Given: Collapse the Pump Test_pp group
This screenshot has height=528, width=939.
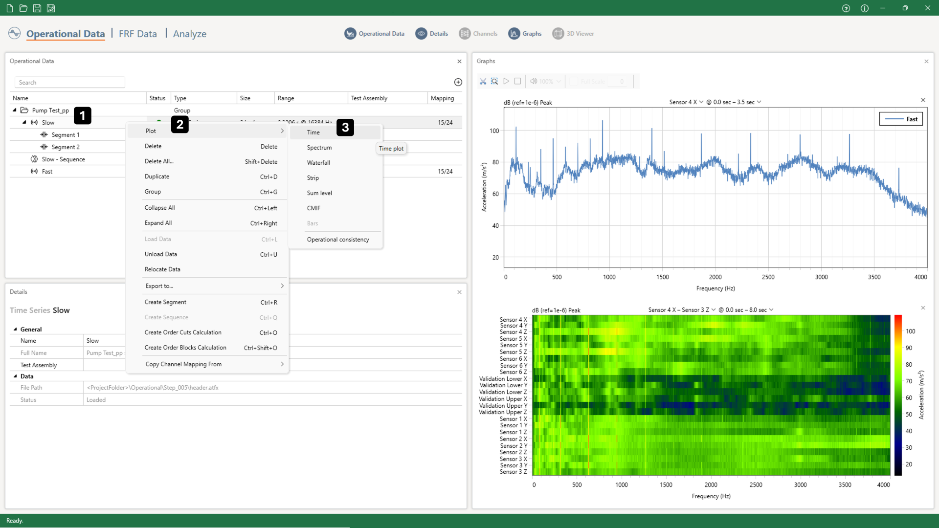Looking at the screenshot, I should (x=15, y=110).
